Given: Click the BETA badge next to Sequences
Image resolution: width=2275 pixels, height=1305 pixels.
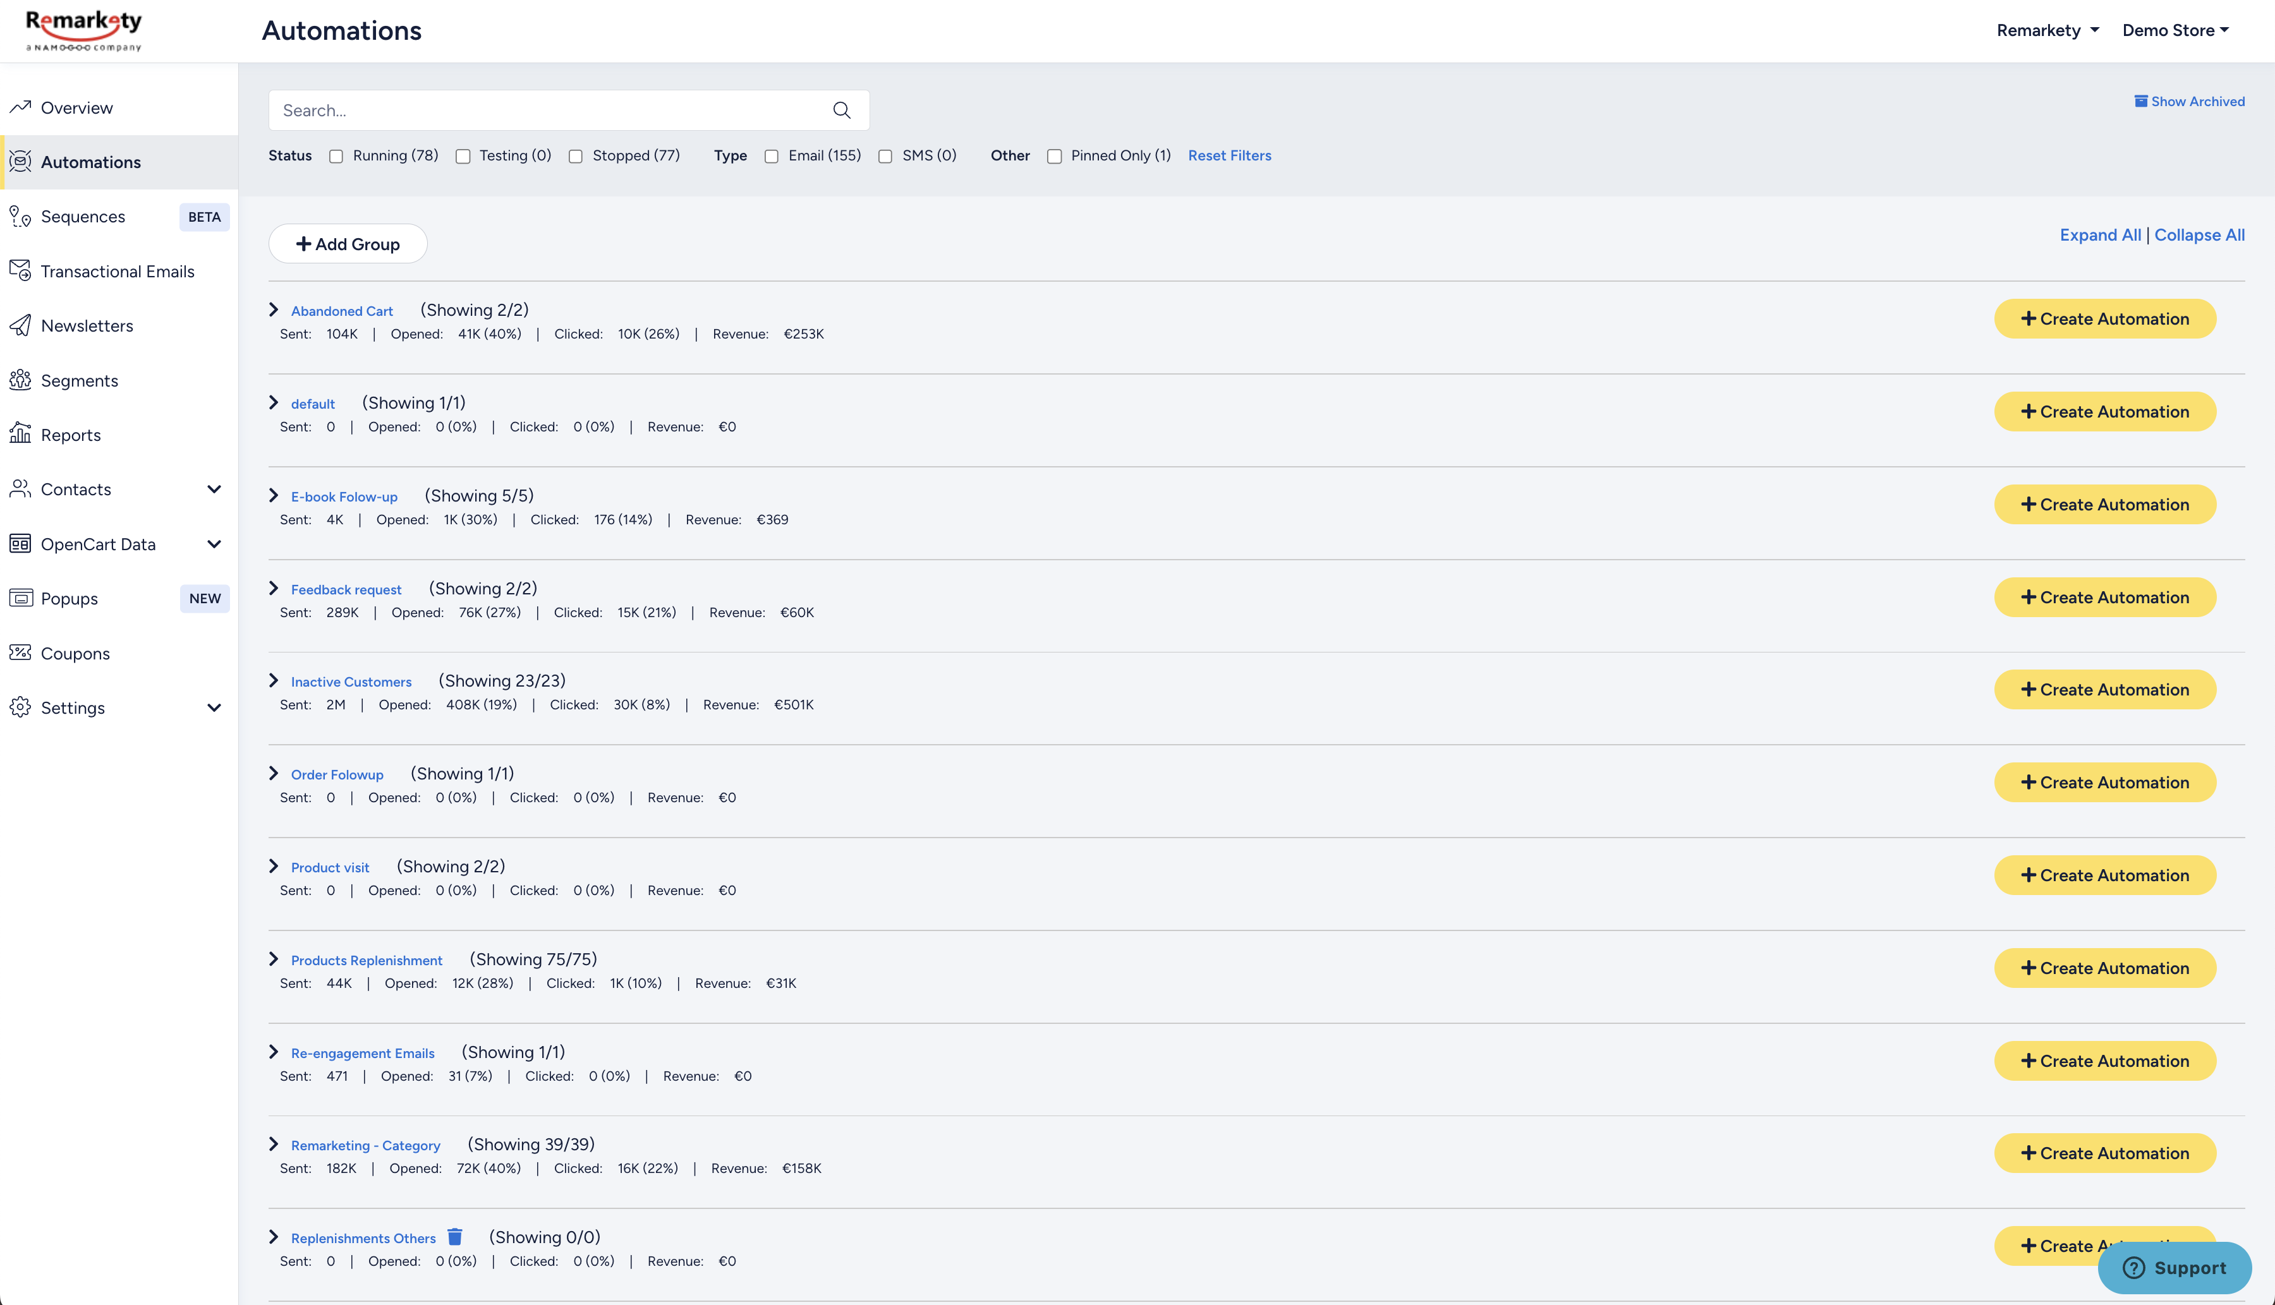Looking at the screenshot, I should 205,217.
